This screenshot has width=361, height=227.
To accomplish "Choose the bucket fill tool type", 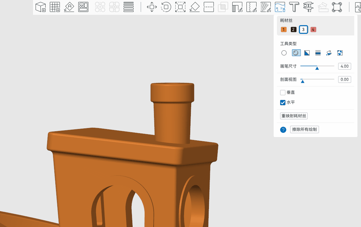I will (x=329, y=53).
